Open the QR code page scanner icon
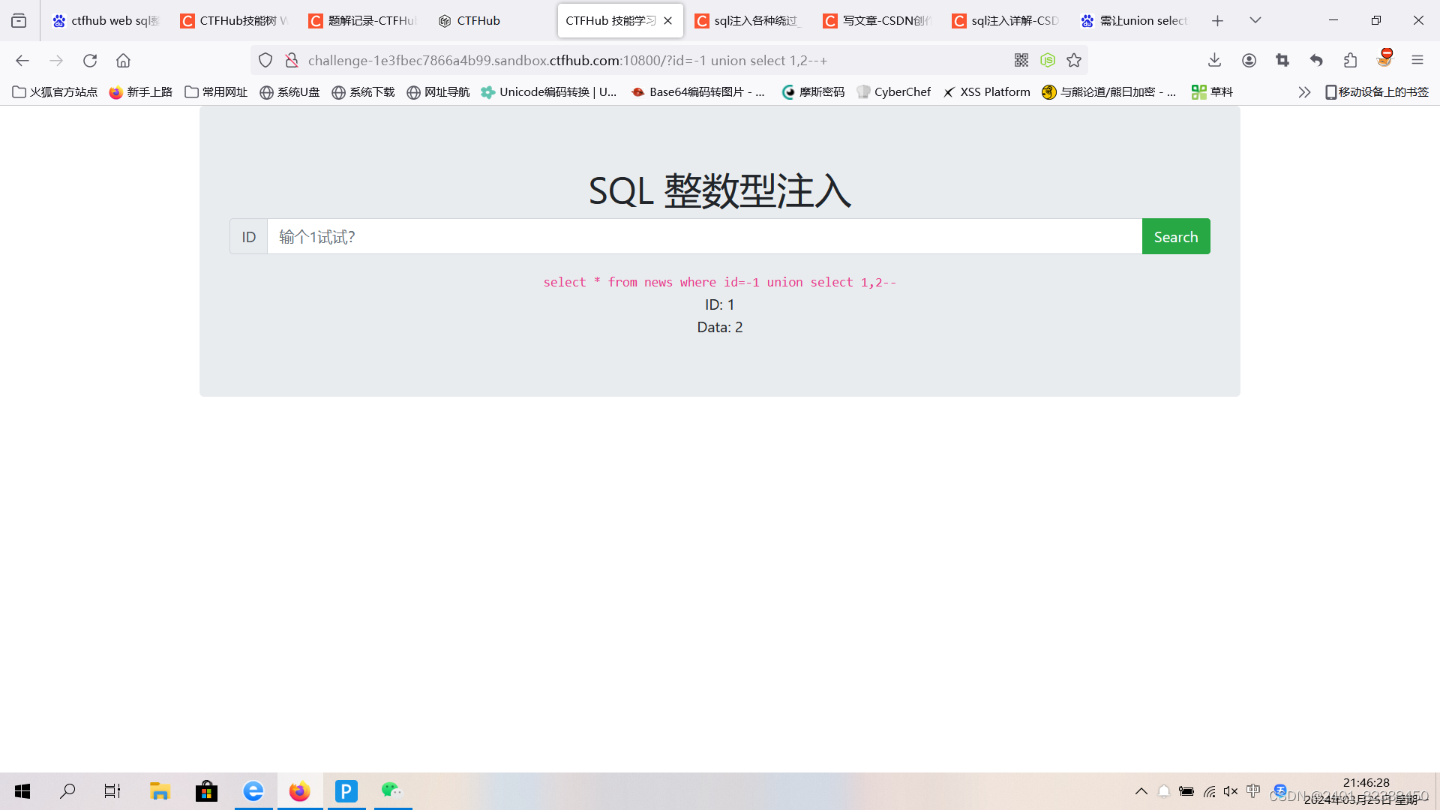The width and height of the screenshot is (1440, 810). click(1021, 60)
